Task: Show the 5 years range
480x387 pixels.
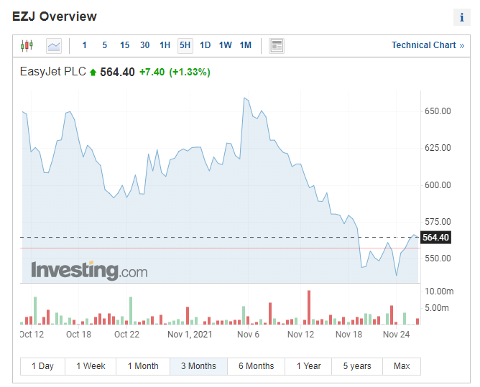Action: tap(357, 366)
